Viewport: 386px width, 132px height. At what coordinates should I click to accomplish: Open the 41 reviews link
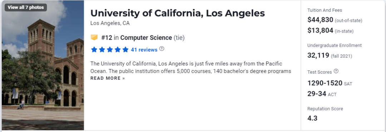pos(144,50)
